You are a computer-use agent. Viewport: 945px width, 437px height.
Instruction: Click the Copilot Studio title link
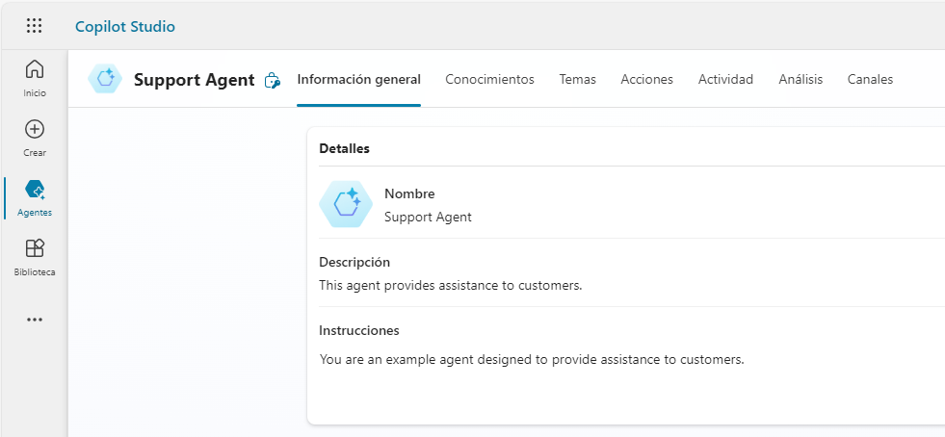[x=125, y=26]
